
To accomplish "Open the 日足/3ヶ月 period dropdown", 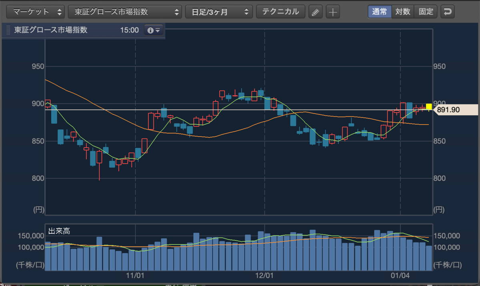I will [x=219, y=12].
